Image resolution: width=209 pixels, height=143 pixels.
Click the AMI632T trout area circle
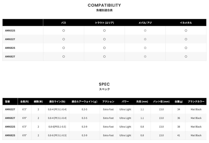[x=104, y=39]
